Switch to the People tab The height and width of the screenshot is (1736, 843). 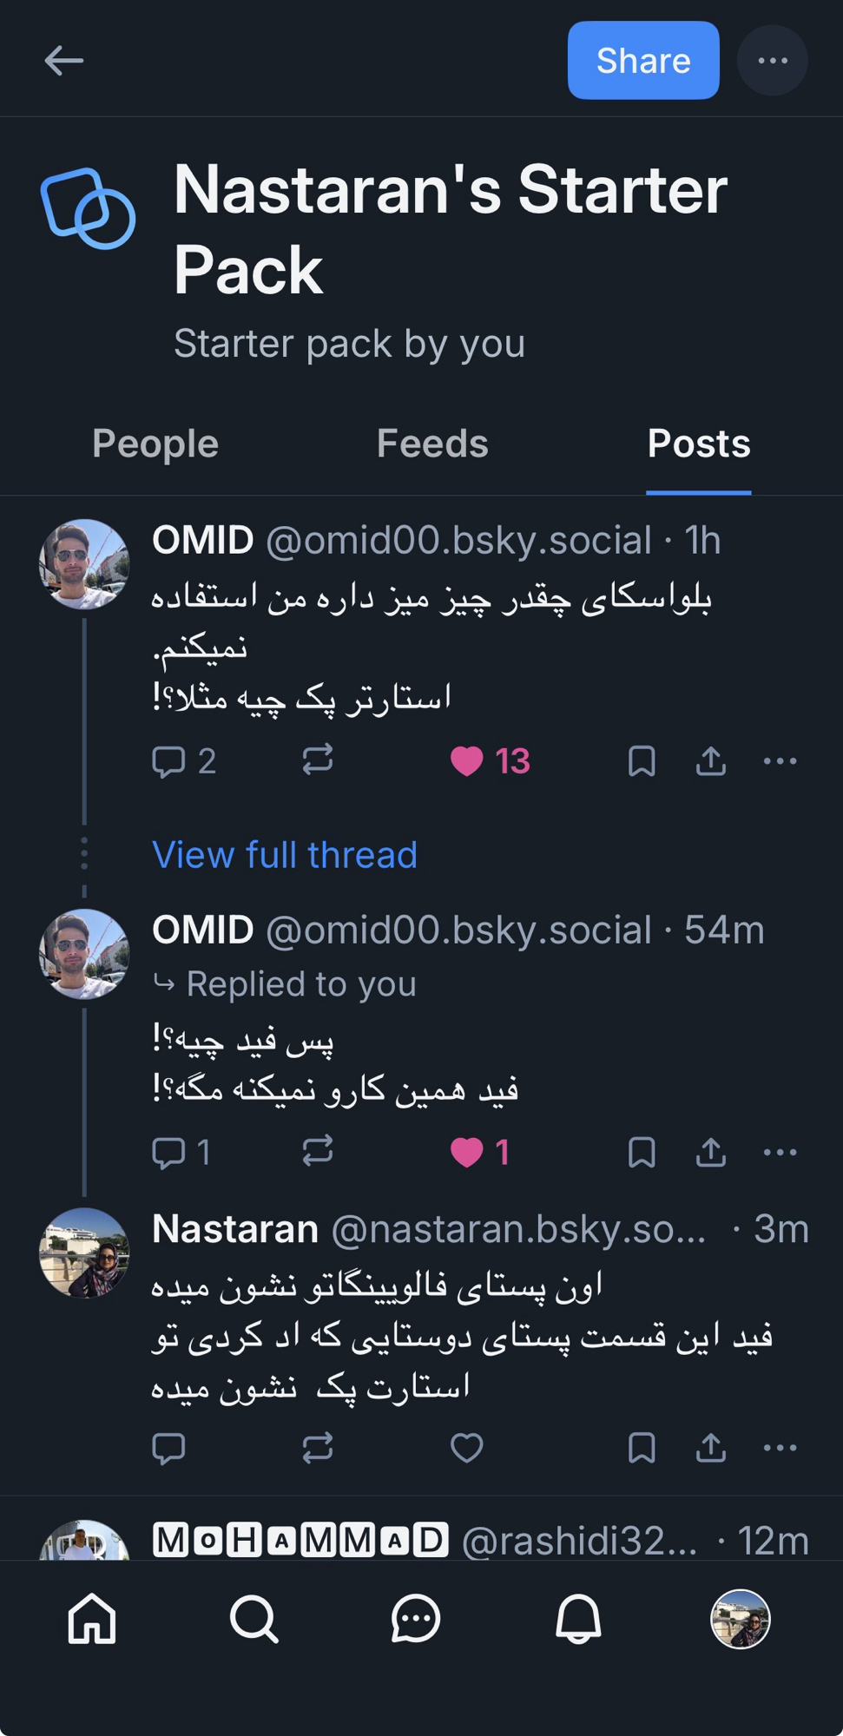[x=155, y=444]
